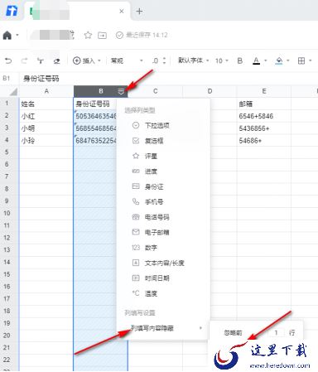Choose 数字 number column type

(x=163, y=248)
